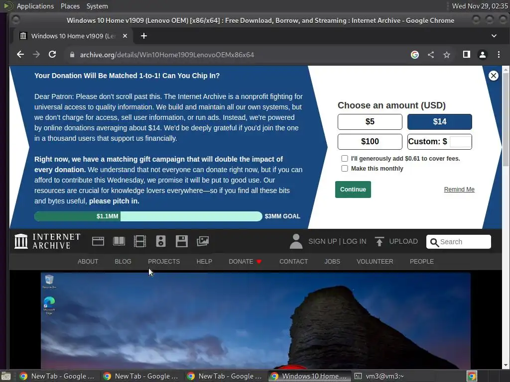Screen dimensions: 510x382
Task: Click the clock Wed Nov 29
Action: pos(480,6)
